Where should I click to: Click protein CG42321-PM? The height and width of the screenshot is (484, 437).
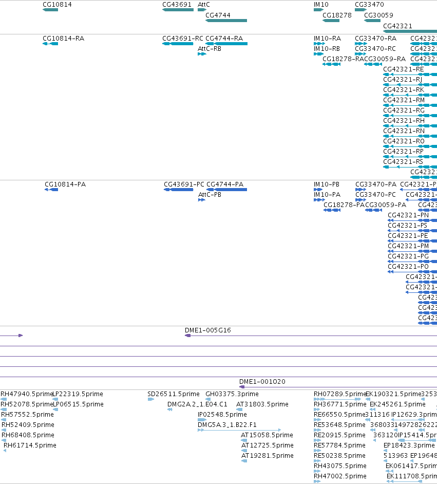click(x=408, y=246)
